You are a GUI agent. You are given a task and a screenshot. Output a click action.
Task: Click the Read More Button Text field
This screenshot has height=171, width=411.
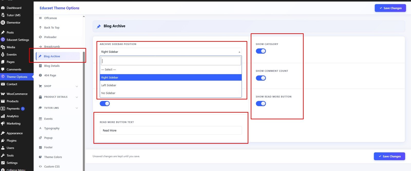[x=171, y=130]
